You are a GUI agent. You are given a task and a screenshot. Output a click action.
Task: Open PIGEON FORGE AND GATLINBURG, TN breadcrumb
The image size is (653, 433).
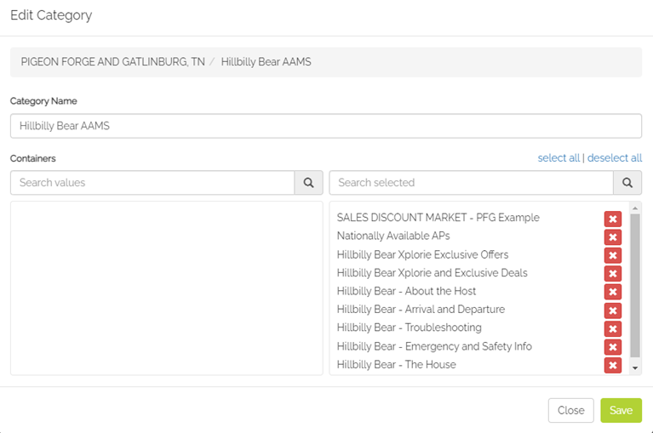click(x=113, y=62)
